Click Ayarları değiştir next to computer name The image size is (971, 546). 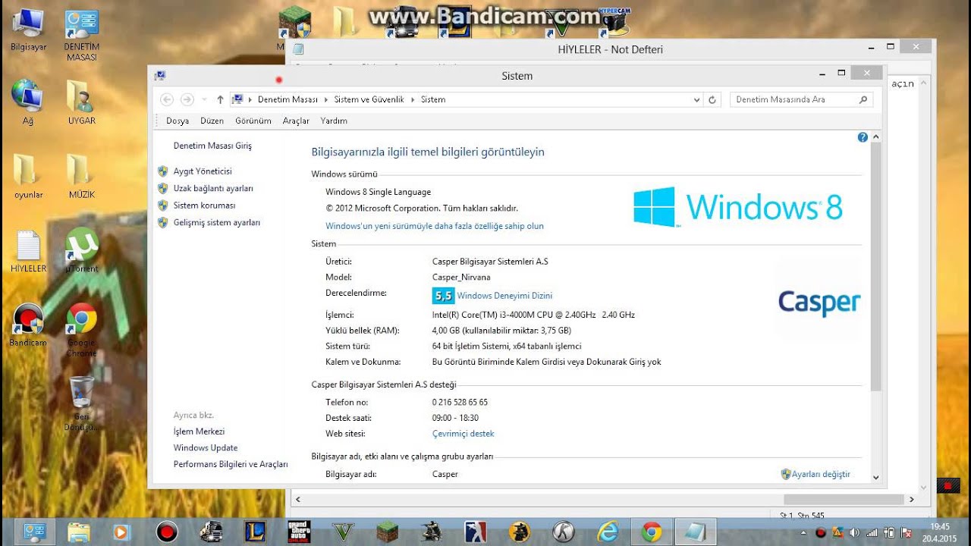(x=821, y=474)
